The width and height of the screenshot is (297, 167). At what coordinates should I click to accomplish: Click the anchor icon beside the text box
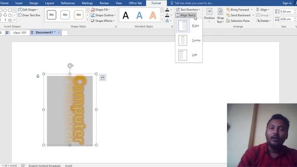click(38, 76)
